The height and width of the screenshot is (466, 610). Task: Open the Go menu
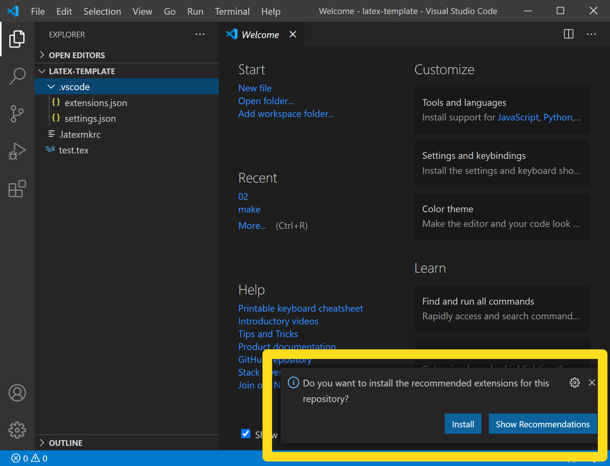pos(169,11)
